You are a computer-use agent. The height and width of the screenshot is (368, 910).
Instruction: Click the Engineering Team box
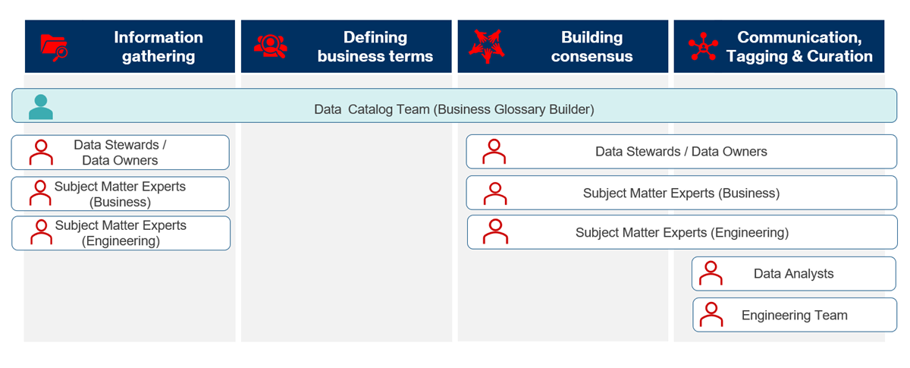click(794, 315)
